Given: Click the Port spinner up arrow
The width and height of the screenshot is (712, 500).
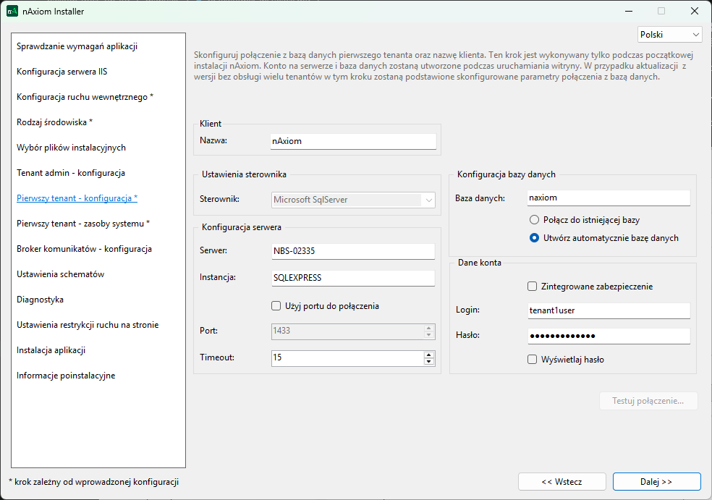Looking at the screenshot, I should (x=428, y=328).
